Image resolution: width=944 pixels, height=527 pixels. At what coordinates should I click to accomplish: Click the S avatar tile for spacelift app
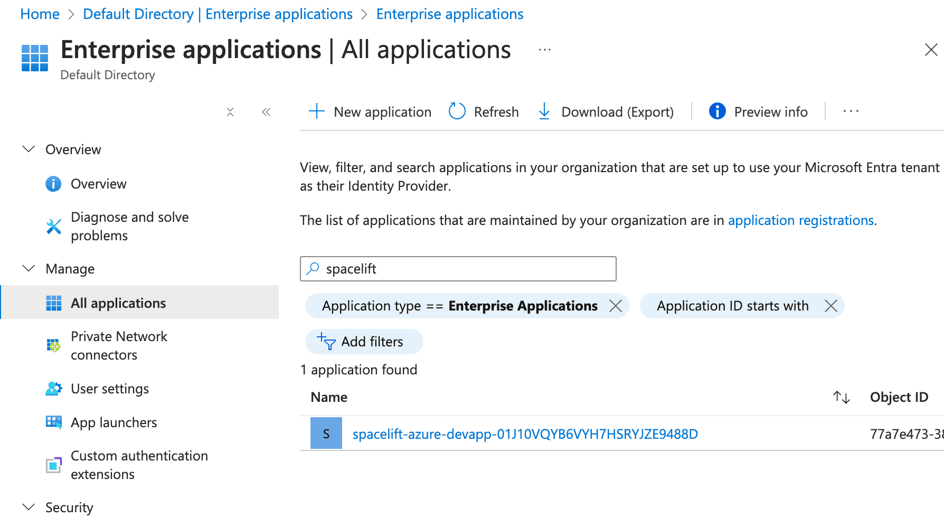tap(326, 433)
